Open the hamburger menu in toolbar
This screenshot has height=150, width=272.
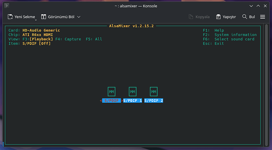[263, 17]
